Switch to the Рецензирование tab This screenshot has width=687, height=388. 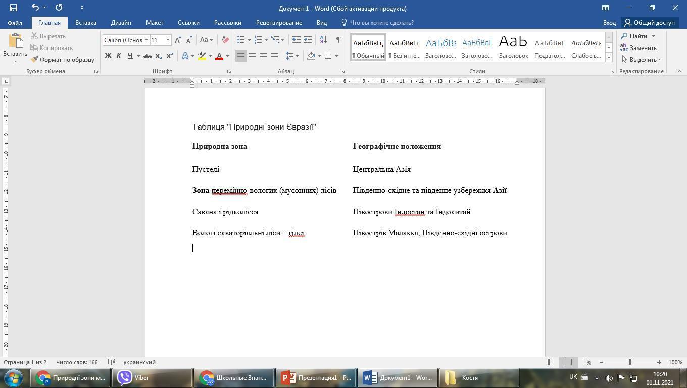click(x=279, y=23)
